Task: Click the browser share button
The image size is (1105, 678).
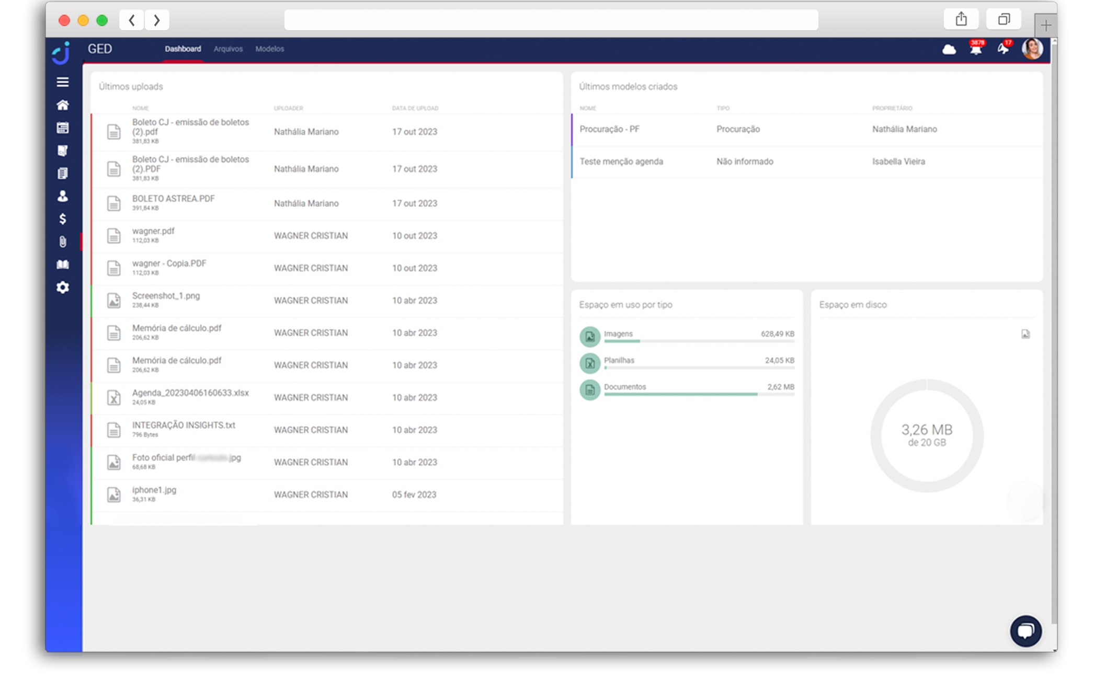Action: [x=961, y=20]
